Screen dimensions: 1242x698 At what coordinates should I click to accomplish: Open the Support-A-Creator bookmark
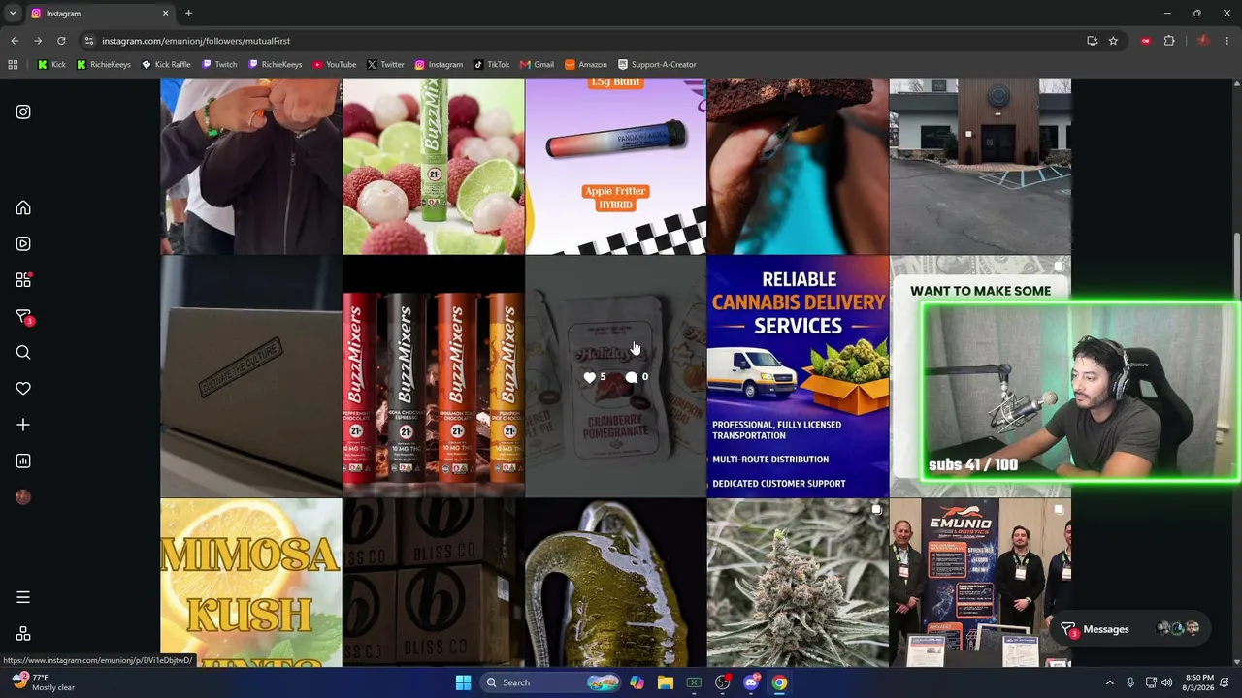[x=657, y=65]
